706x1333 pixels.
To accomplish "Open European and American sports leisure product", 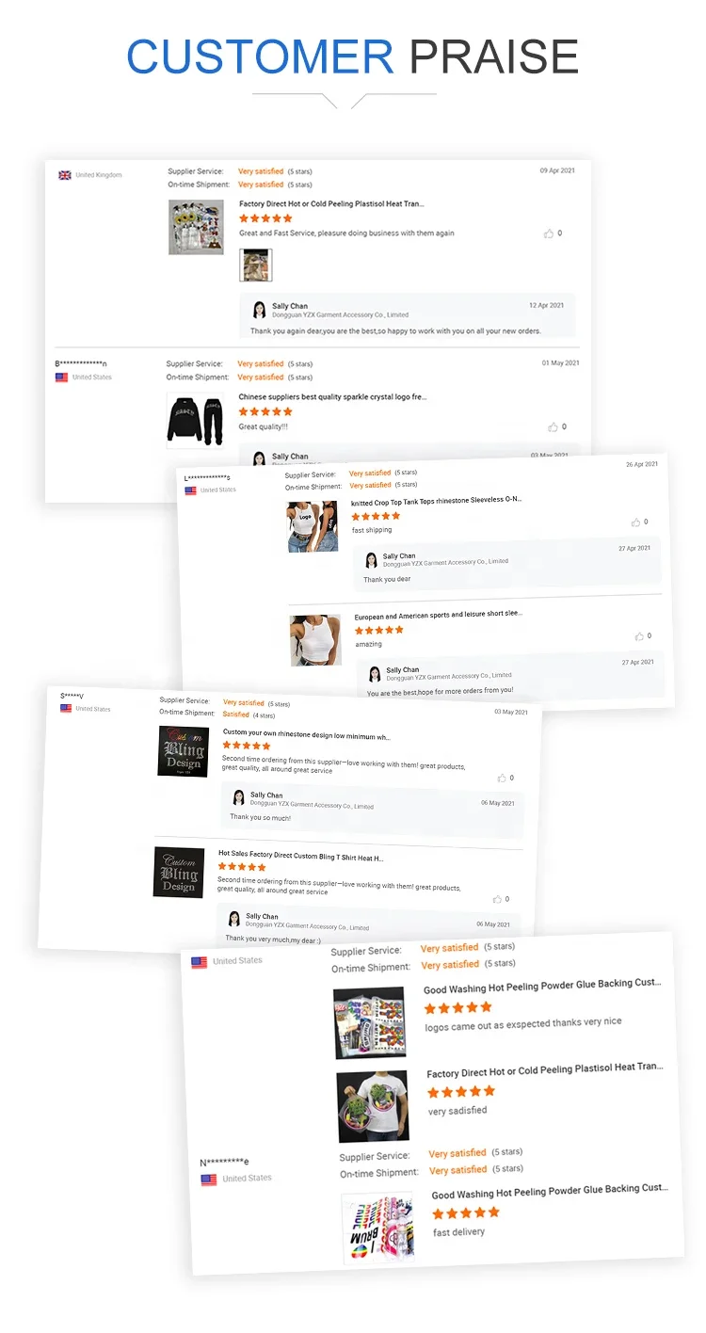I will click(439, 615).
